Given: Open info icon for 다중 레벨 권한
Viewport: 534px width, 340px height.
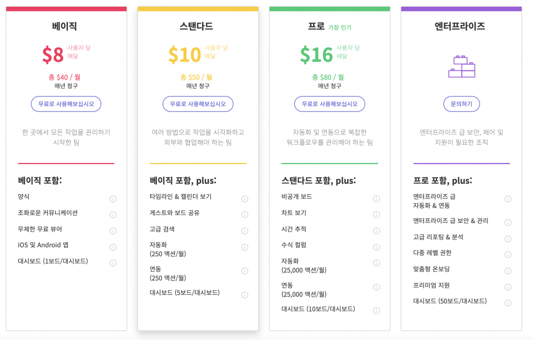Looking at the screenshot, I should tap(508, 255).
